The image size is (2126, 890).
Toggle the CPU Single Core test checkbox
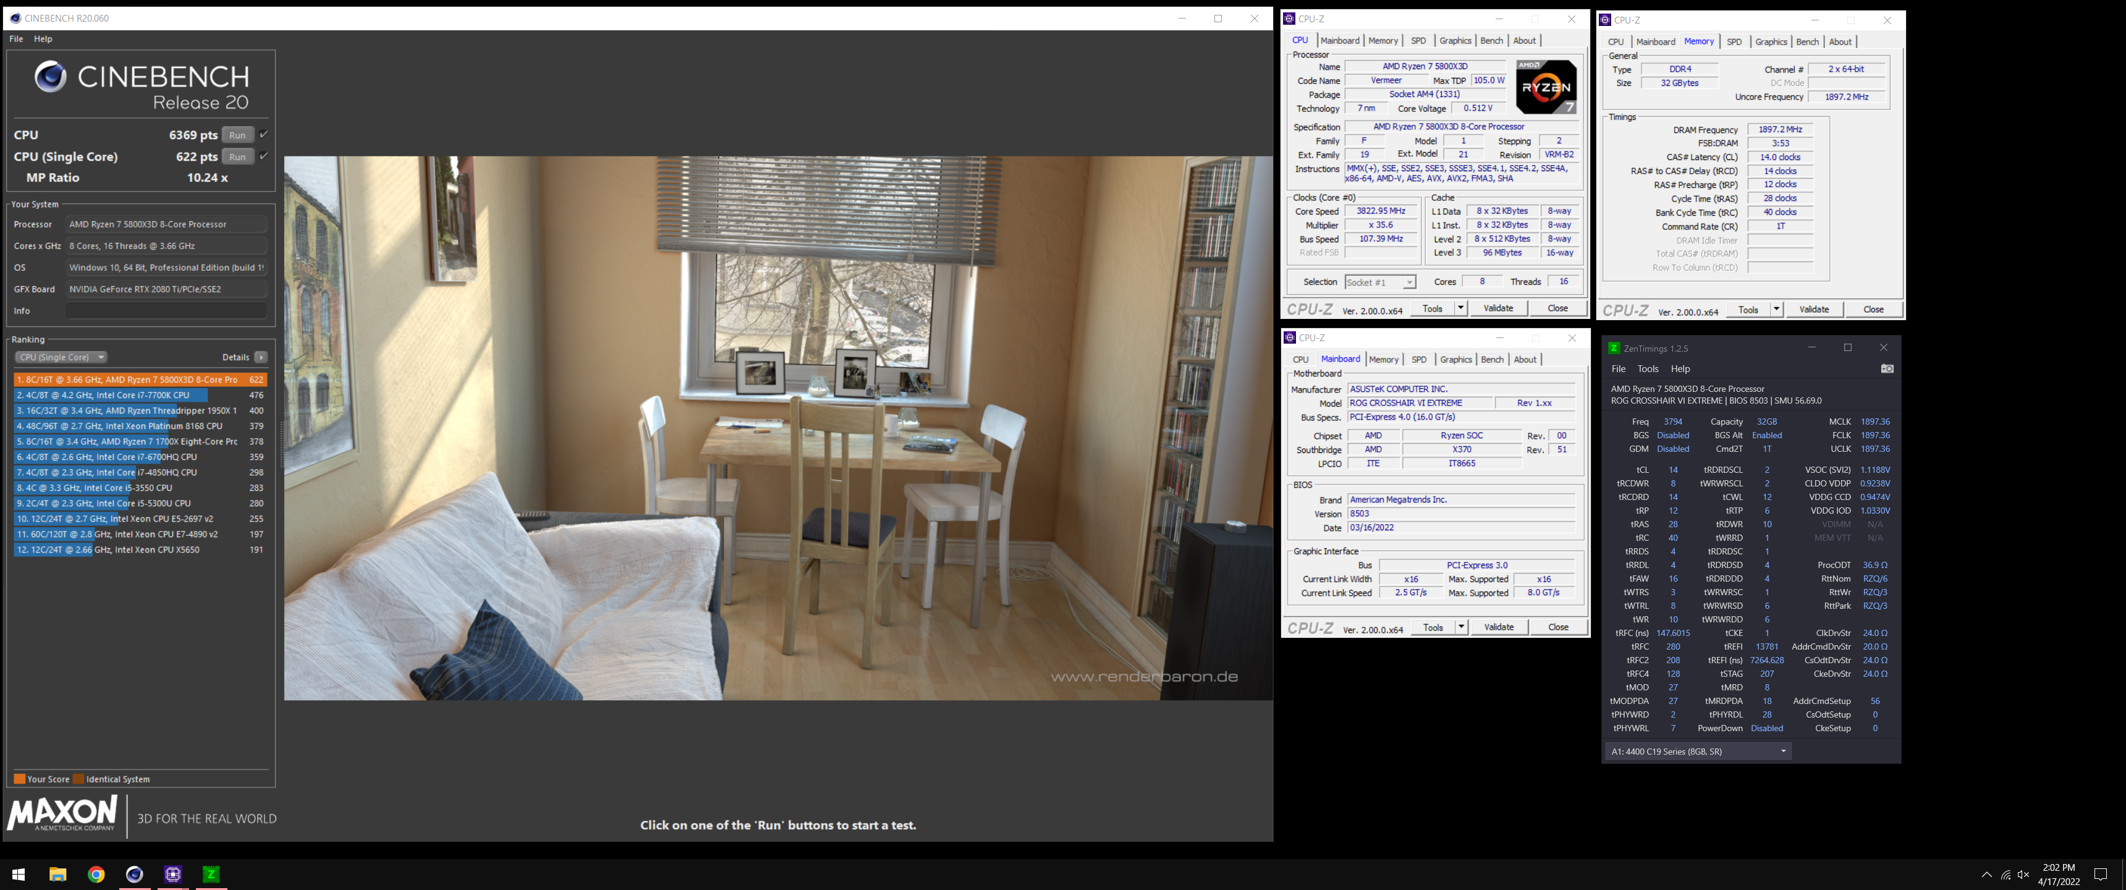[264, 156]
